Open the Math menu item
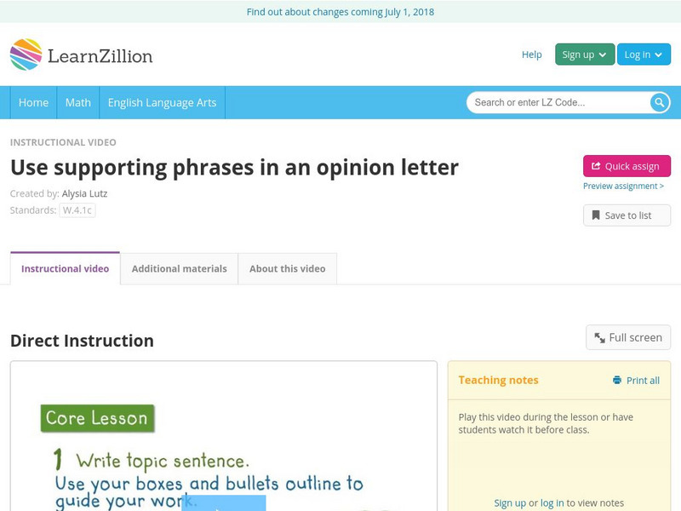 [78, 102]
